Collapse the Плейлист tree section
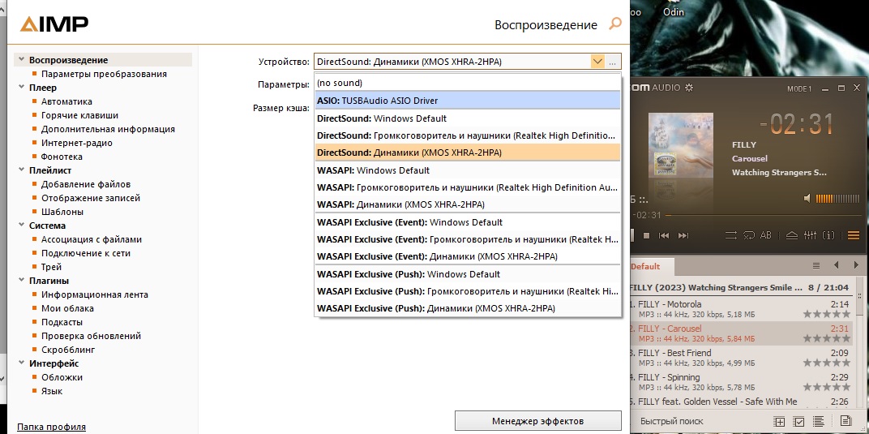Screen dimensions: 869x434 [22, 170]
